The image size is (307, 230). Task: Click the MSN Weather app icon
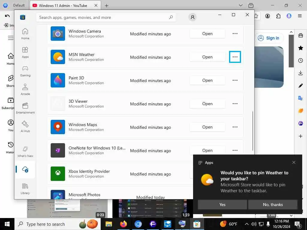pos(58,57)
